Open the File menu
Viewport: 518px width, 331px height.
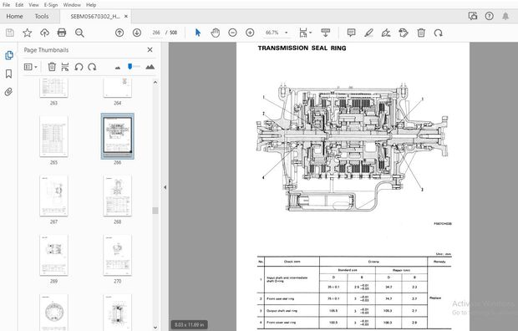[7, 5]
